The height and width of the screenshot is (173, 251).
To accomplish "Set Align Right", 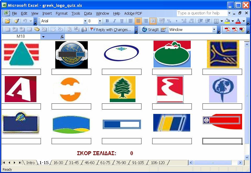I will coord(145,21).
